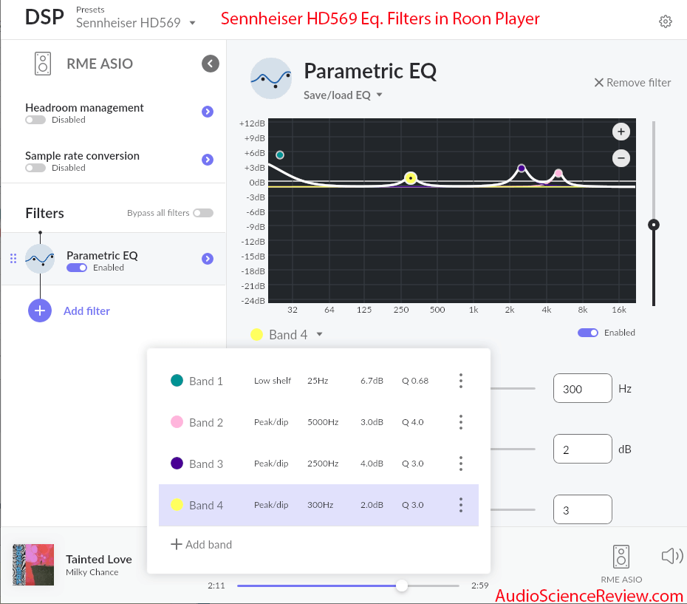Click playback progress bar knob
Viewport: 687px width, 604px height.
coord(401,586)
